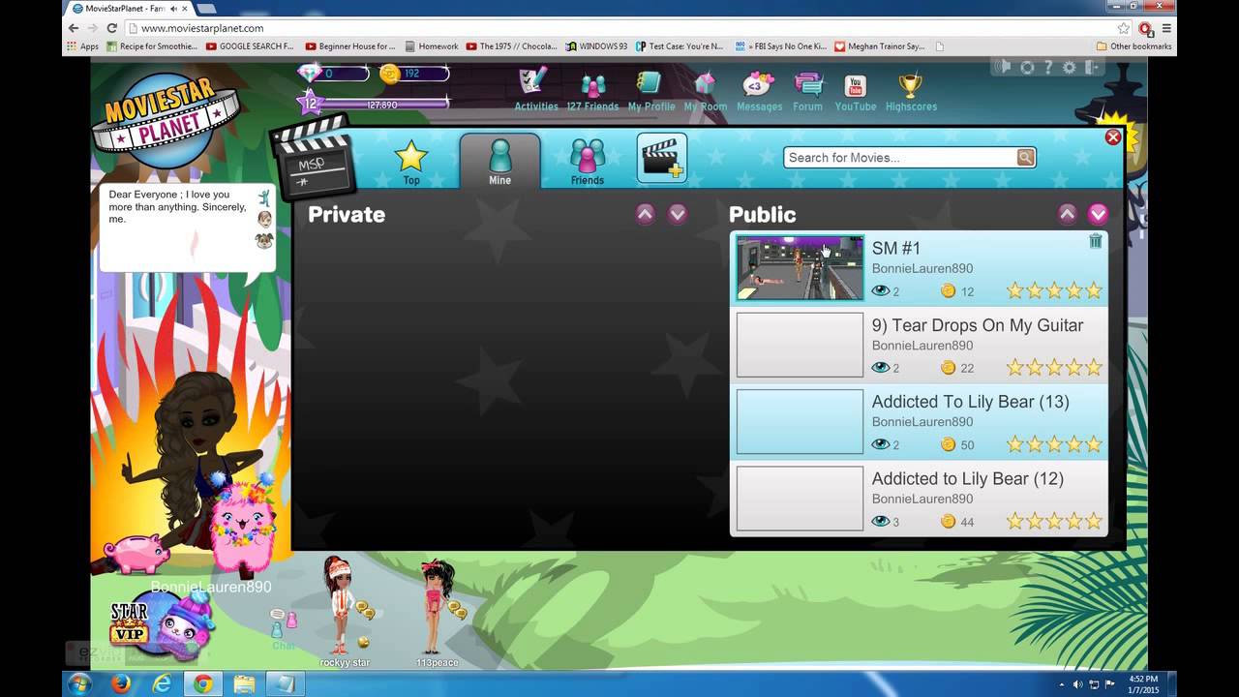Click the movie search magnifier button
1239x697 pixels.
tap(1025, 158)
